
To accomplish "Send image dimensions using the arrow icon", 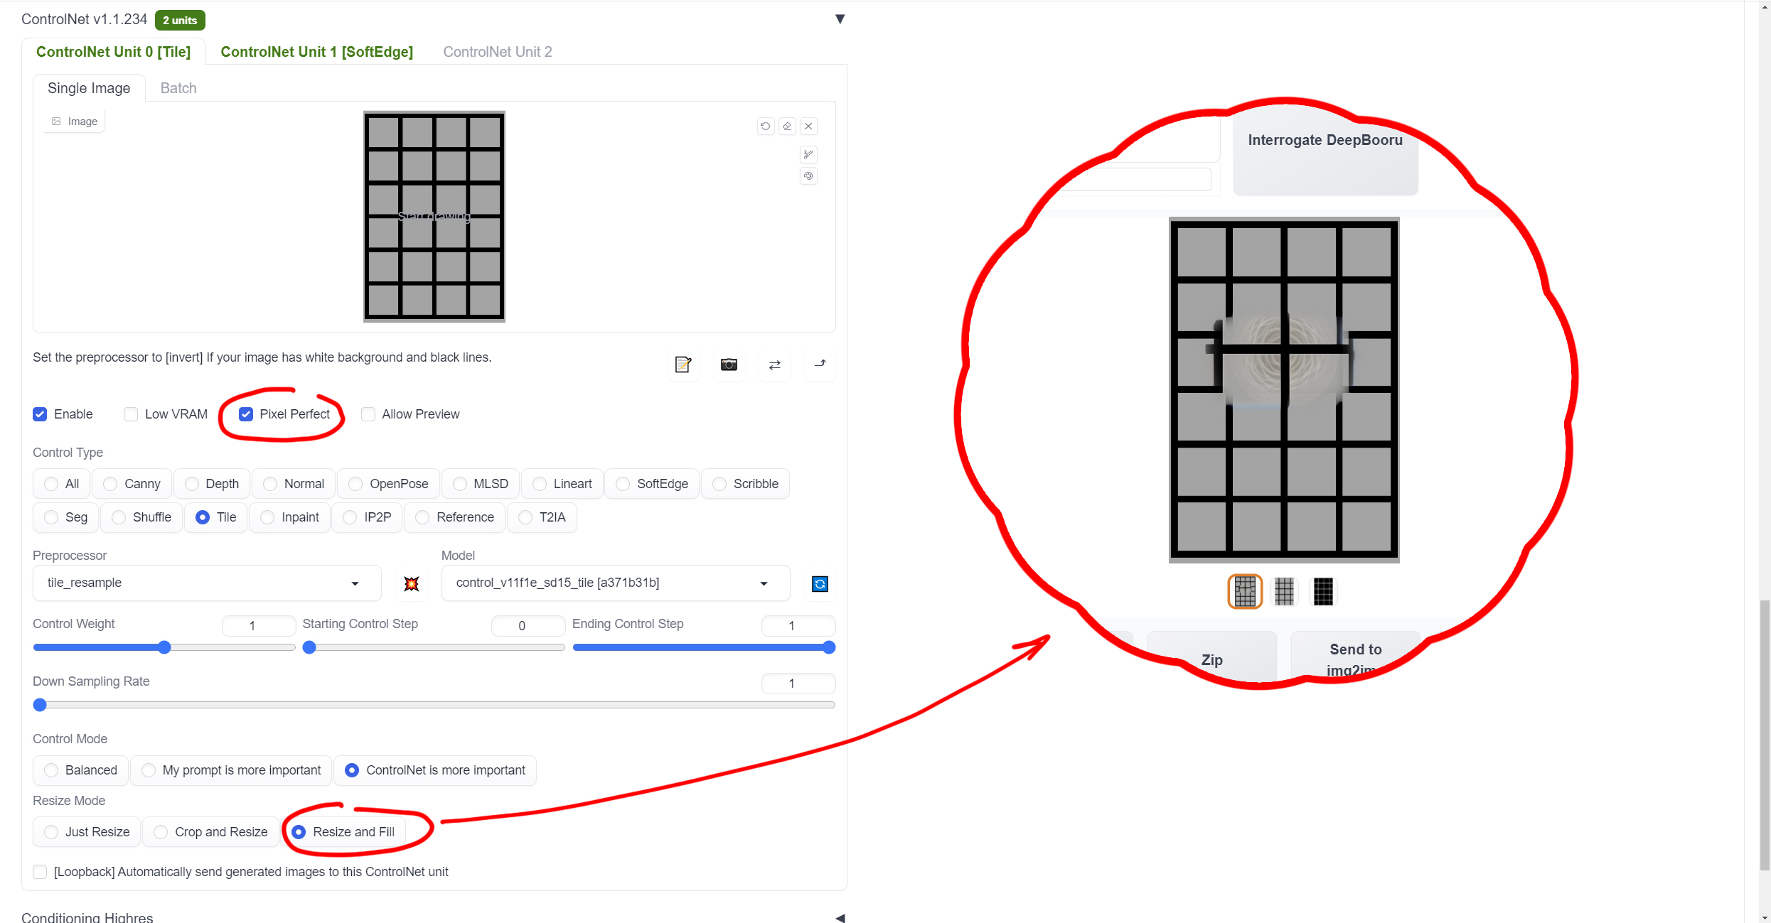I will tap(820, 365).
